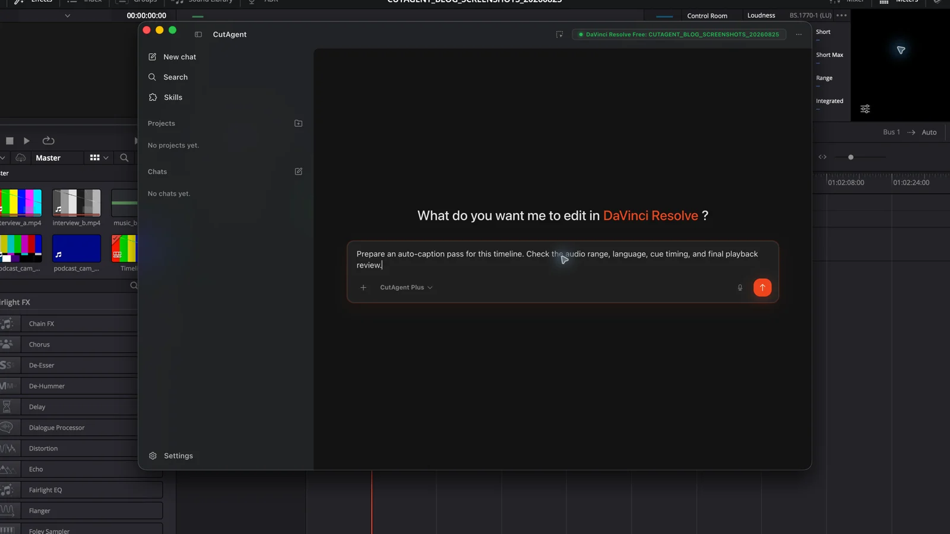
Task: Click the red playhead line in timeline
Action: click(x=372, y=502)
